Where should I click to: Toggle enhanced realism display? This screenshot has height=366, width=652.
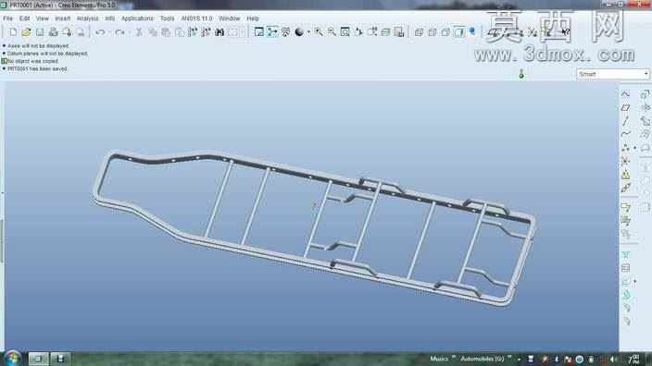472,32
